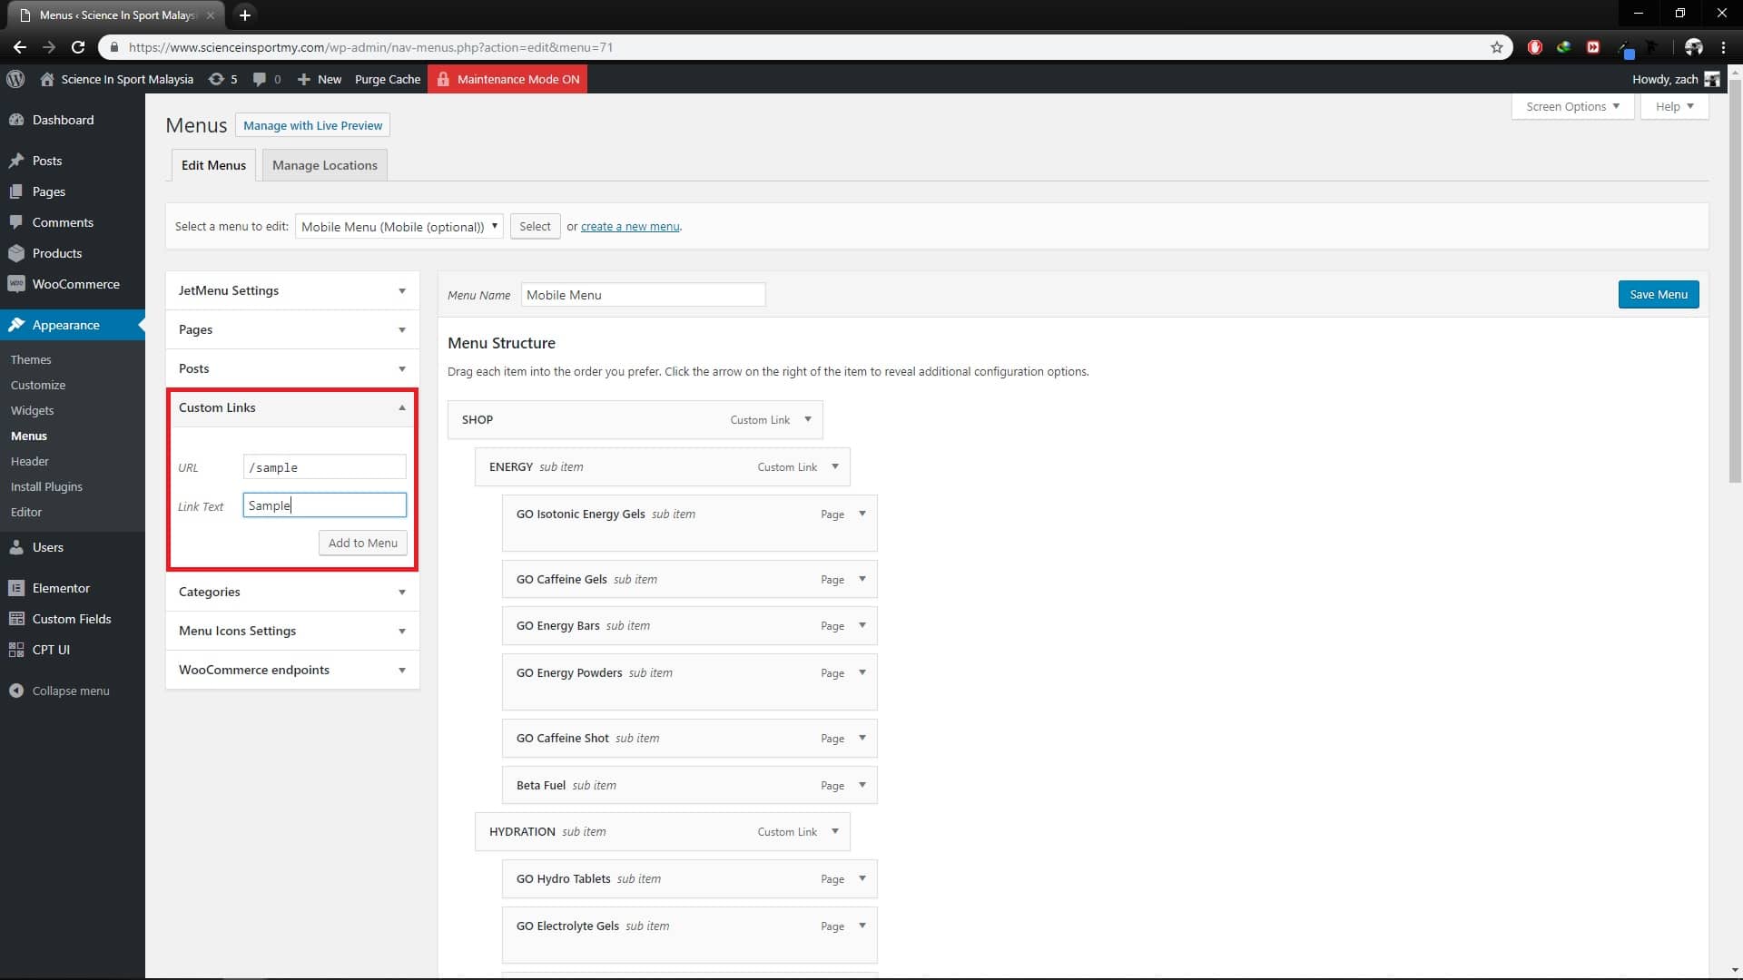This screenshot has width=1743, height=980.
Task: Open Customize under Appearance
Action: pos(38,385)
